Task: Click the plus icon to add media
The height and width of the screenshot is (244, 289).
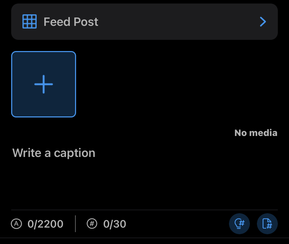Action: [x=44, y=84]
